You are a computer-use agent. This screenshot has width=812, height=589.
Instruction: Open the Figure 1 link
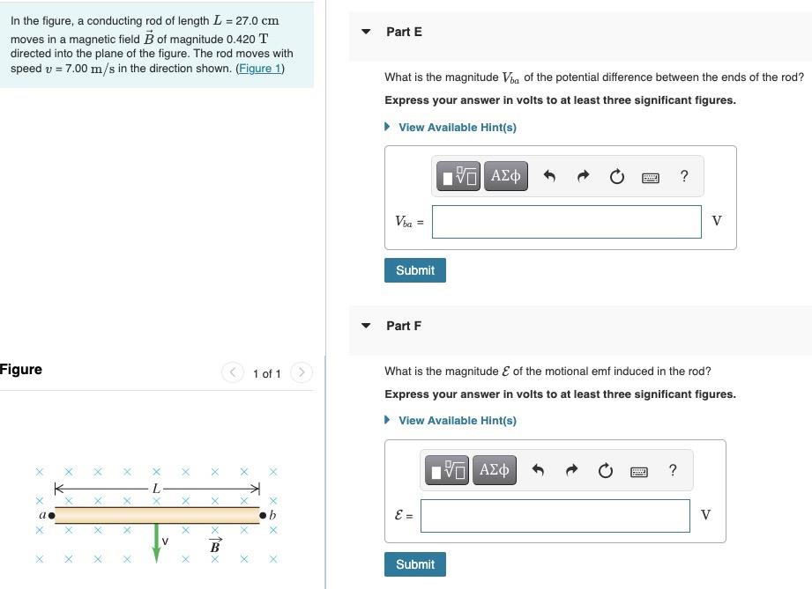[x=260, y=69]
